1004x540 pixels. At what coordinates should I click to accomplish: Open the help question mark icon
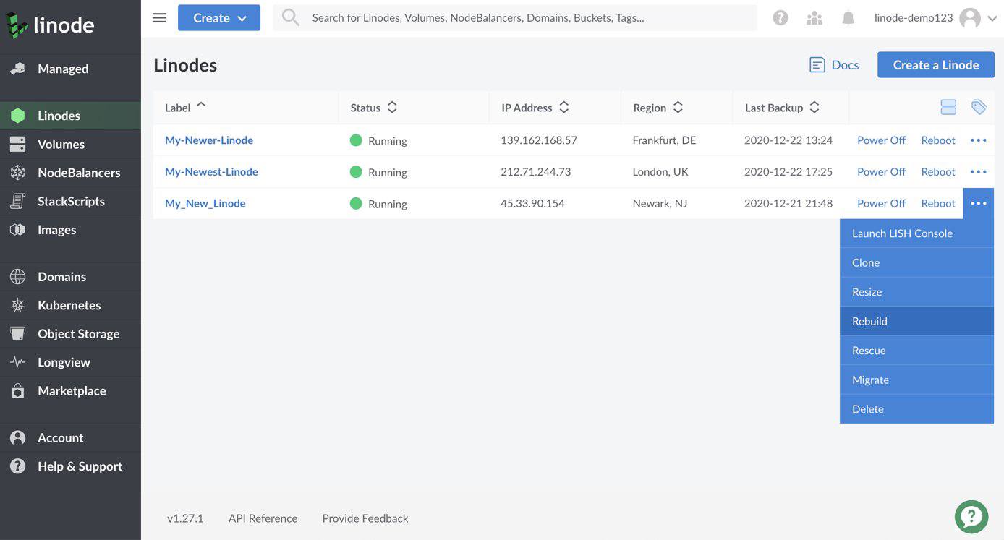pyautogui.click(x=780, y=16)
